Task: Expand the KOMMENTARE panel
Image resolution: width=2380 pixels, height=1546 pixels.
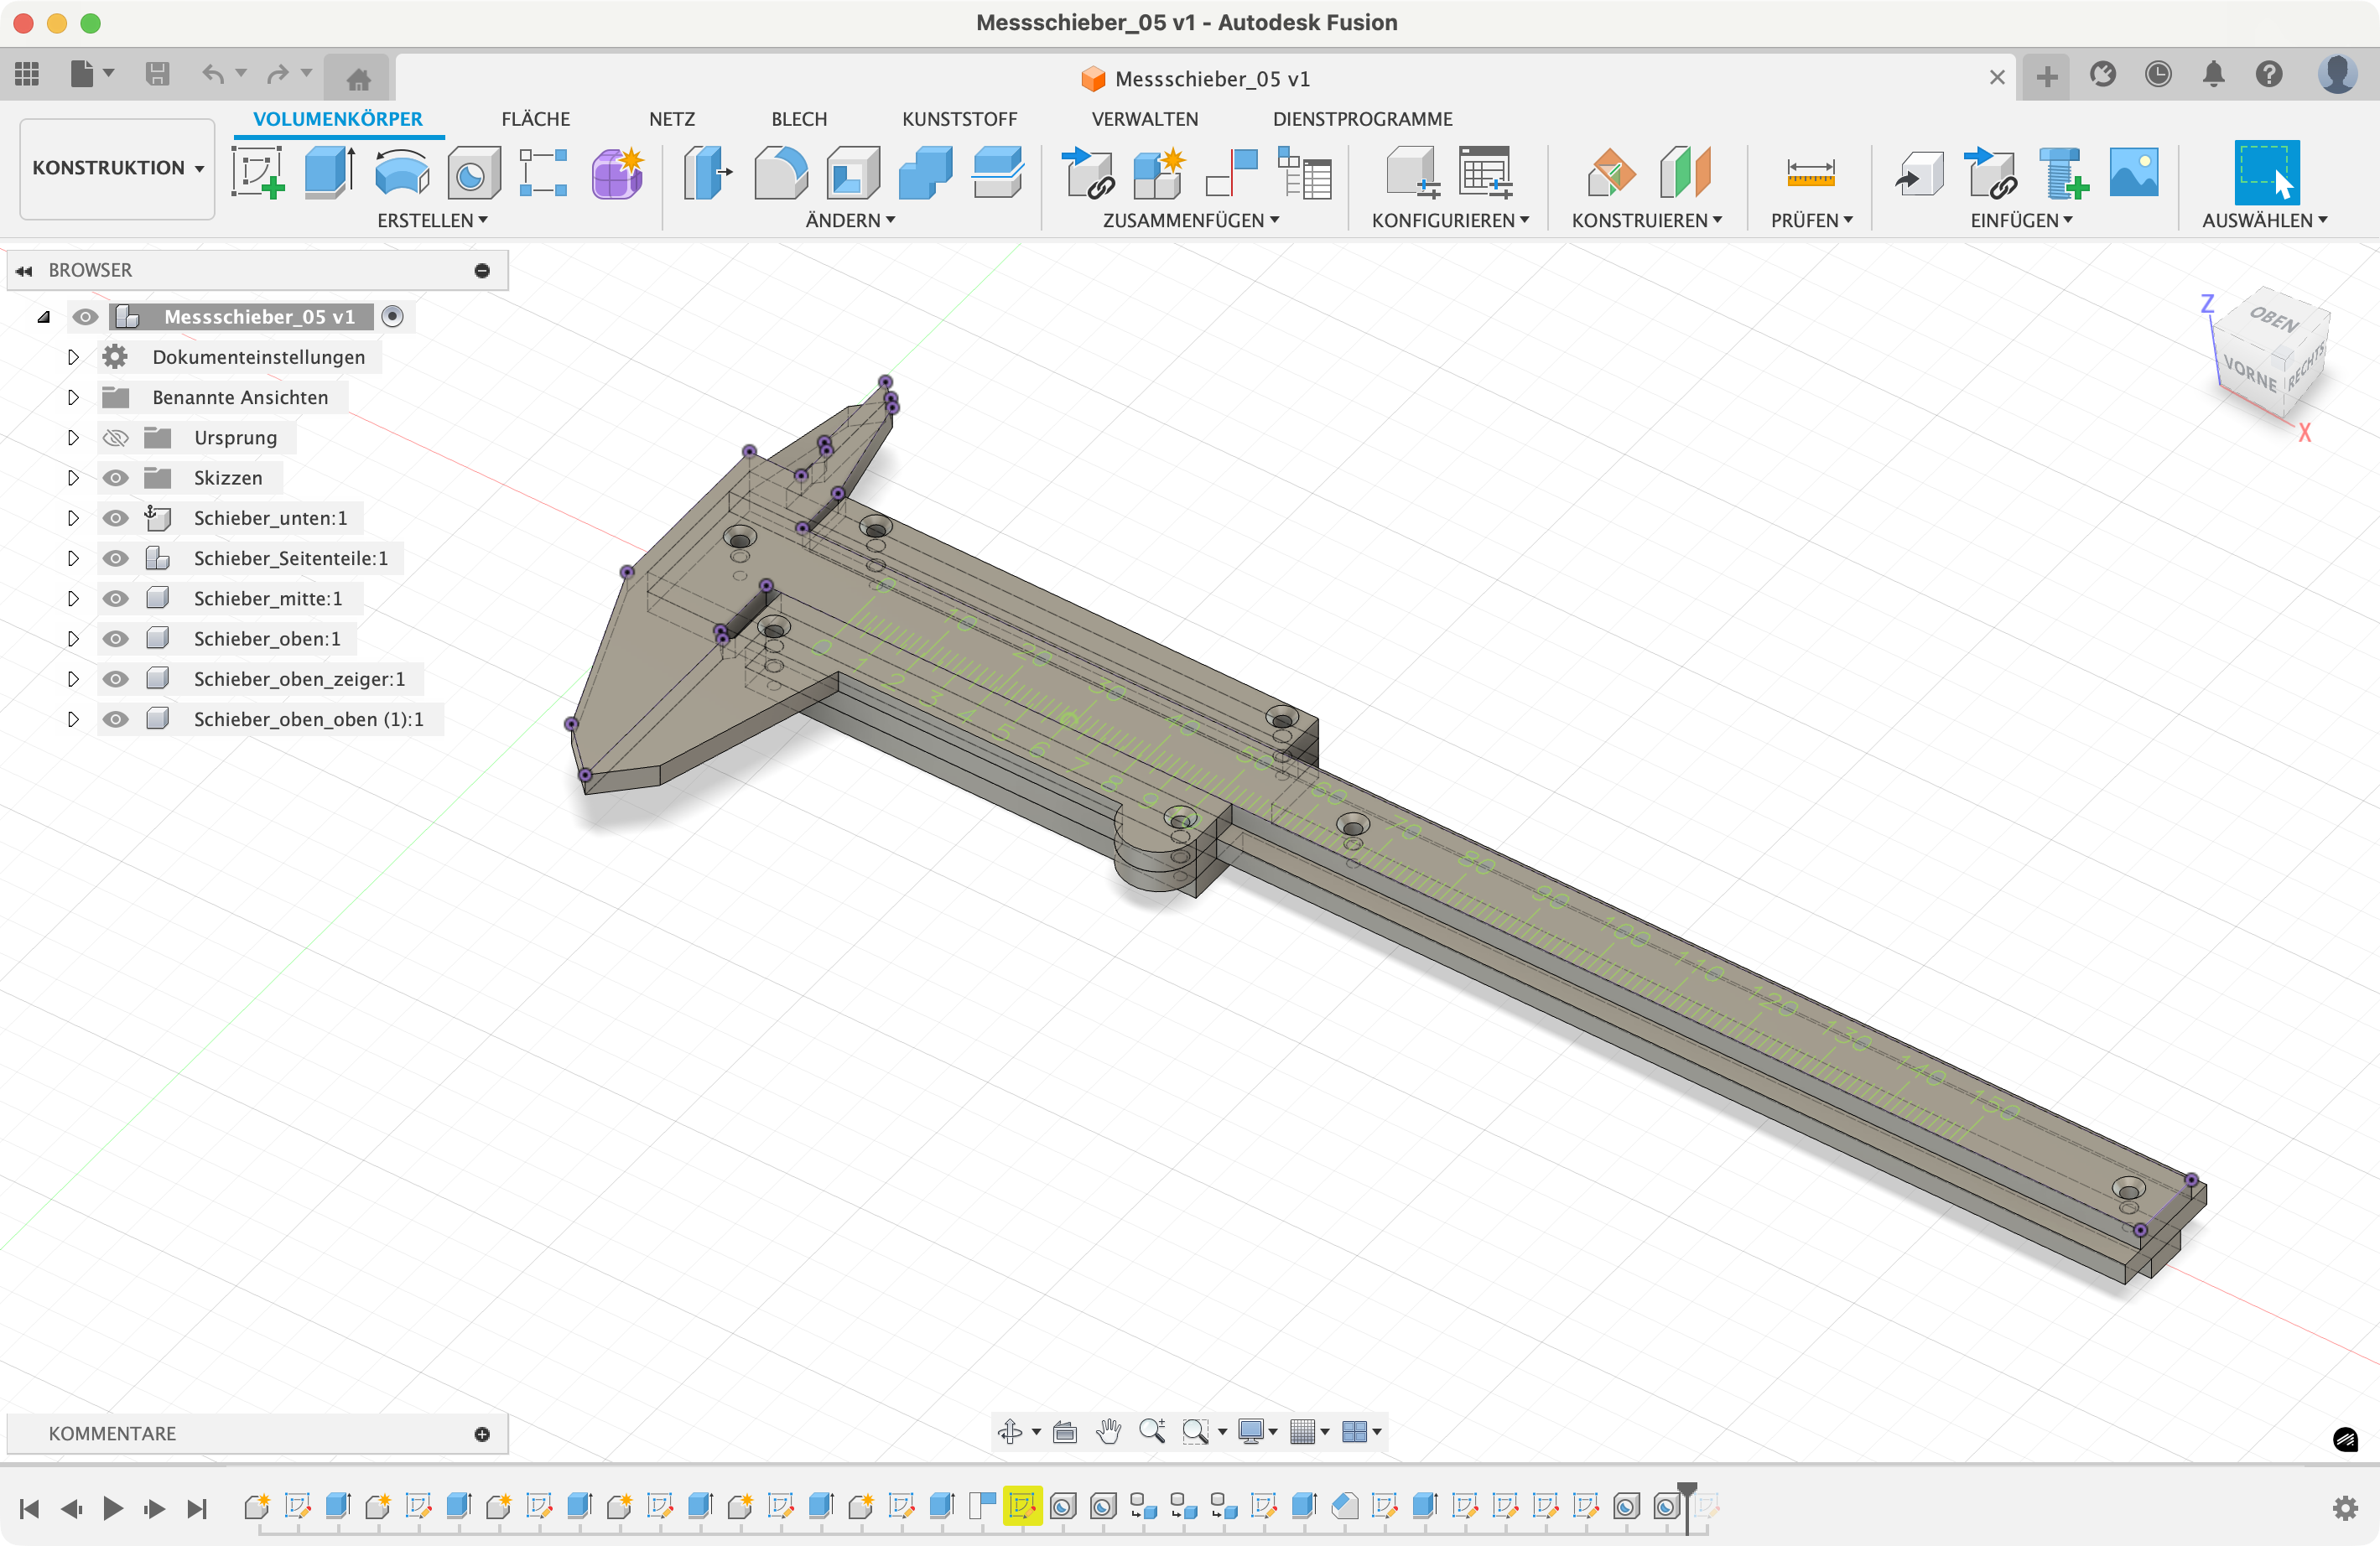Action: [x=482, y=1434]
